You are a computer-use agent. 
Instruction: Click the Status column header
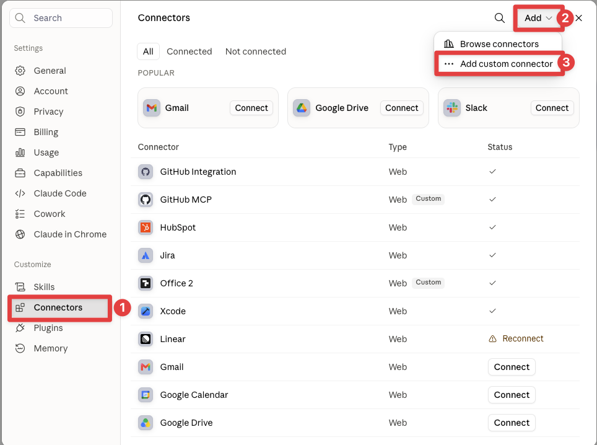500,147
